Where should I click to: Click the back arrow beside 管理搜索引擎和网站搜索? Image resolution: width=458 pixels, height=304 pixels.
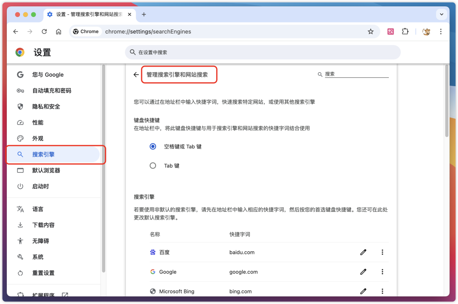coord(136,75)
